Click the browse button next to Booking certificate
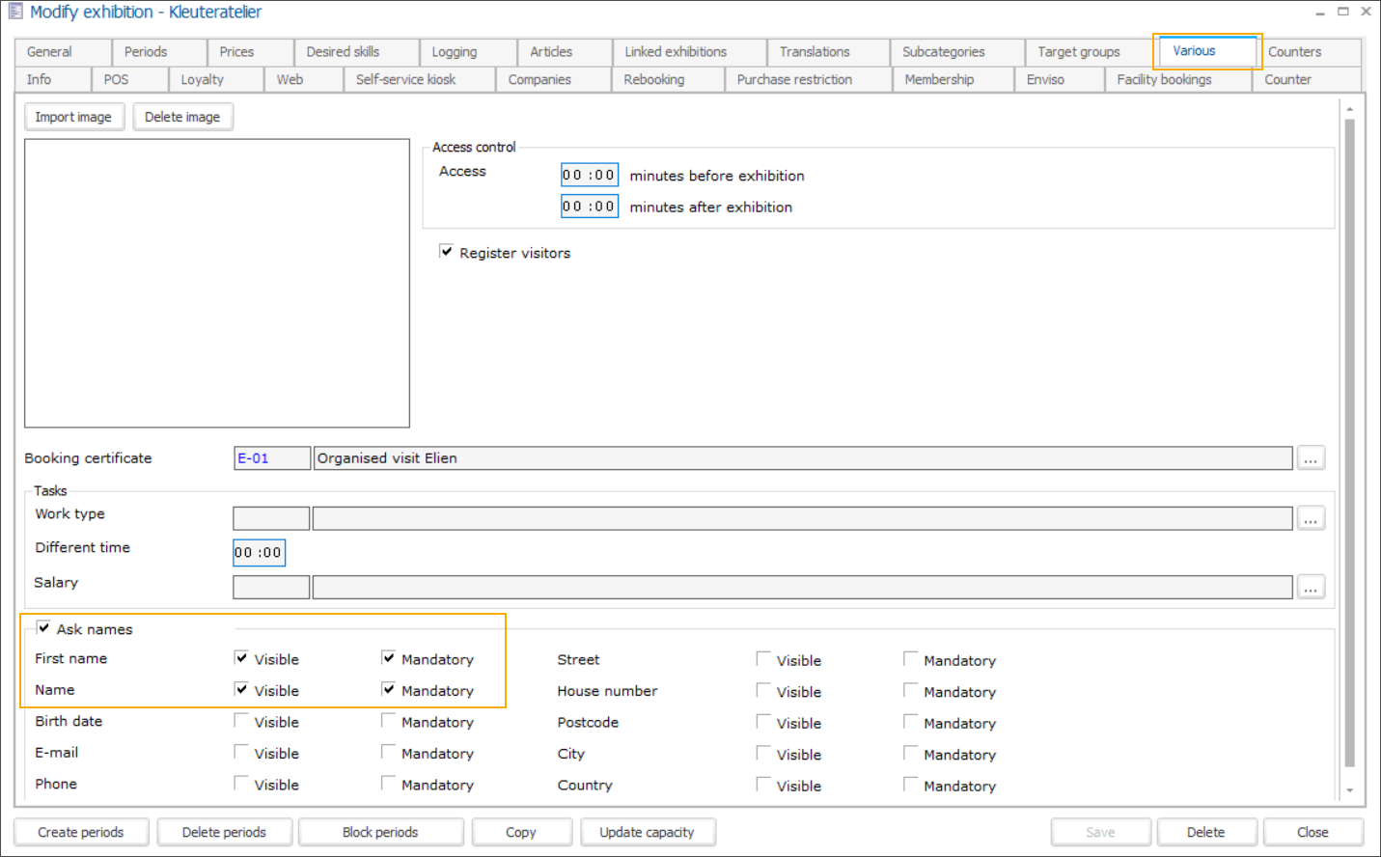 (x=1310, y=458)
